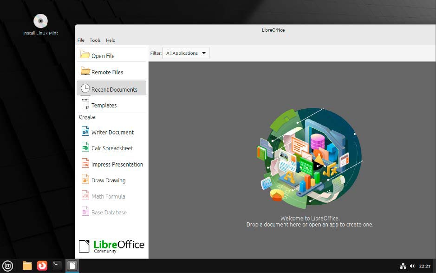Click the Calc Spreadsheet icon
This screenshot has width=436, height=273.
tap(85, 148)
